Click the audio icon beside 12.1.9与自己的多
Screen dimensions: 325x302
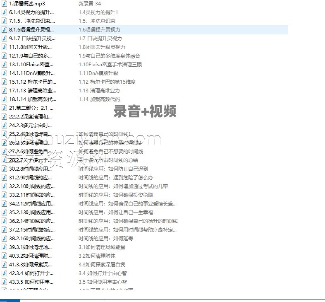4,56
